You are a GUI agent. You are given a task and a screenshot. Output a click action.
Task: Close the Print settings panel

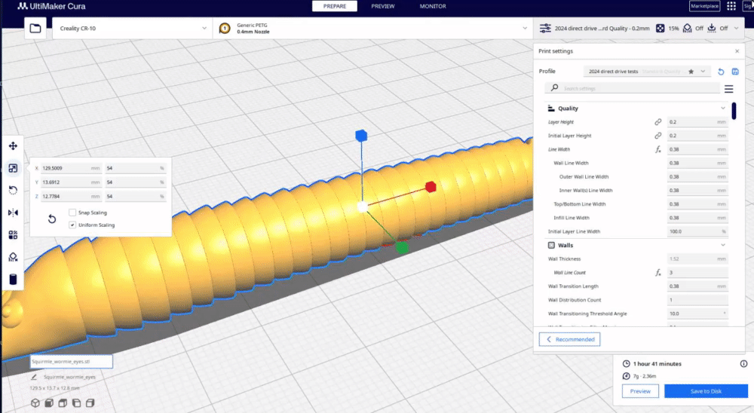pos(737,51)
